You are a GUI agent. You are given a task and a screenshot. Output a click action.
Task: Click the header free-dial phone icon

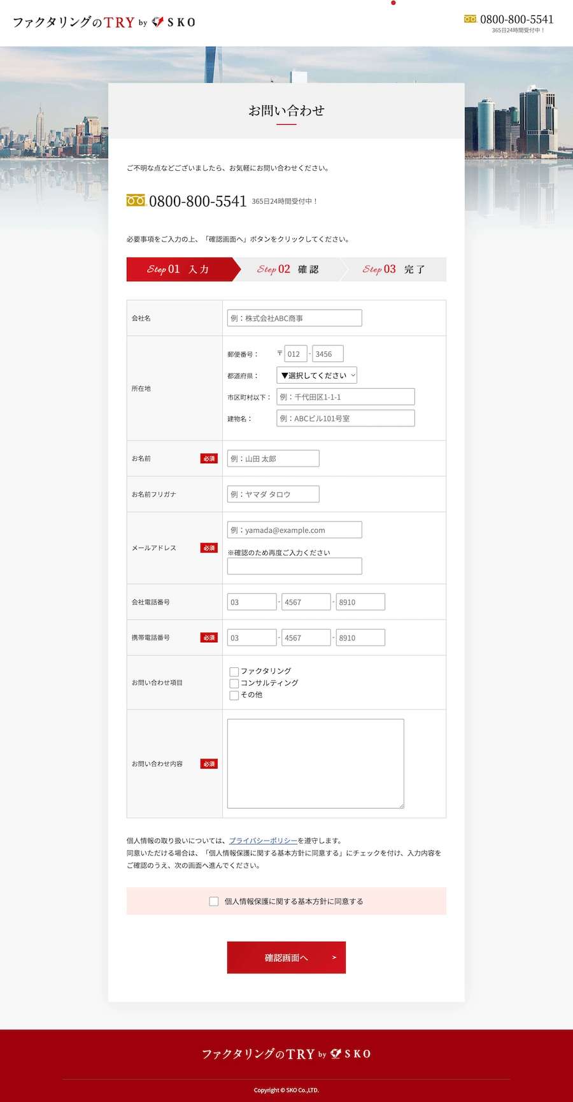(x=470, y=19)
